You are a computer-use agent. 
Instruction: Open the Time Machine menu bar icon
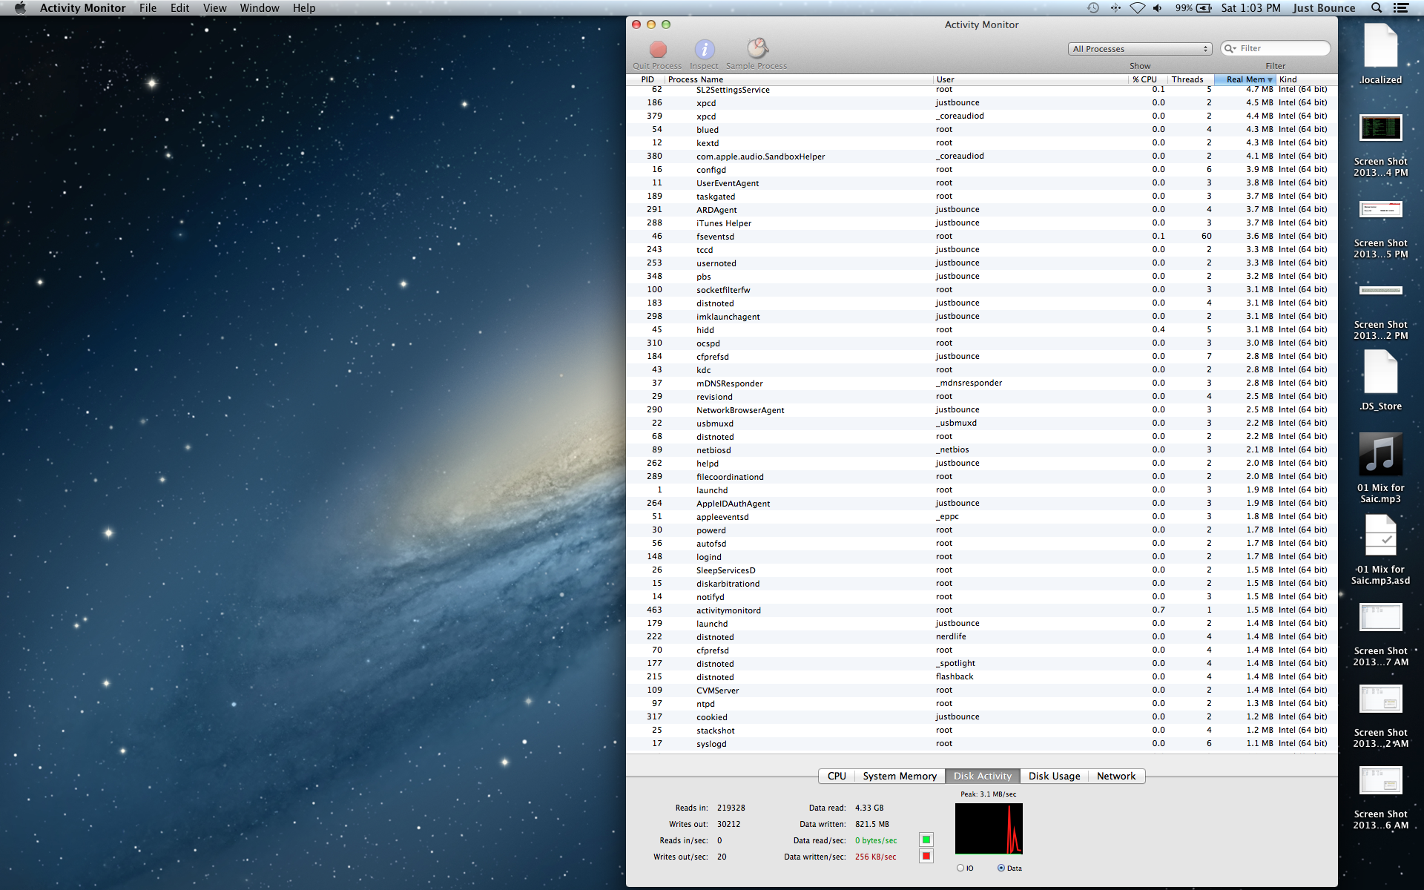(1092, 8)
